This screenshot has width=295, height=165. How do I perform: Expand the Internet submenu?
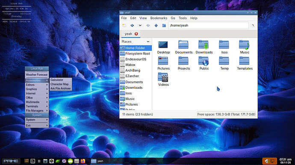(x=37, y=93)
